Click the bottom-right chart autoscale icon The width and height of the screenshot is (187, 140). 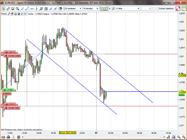click(x=168, y=137)
